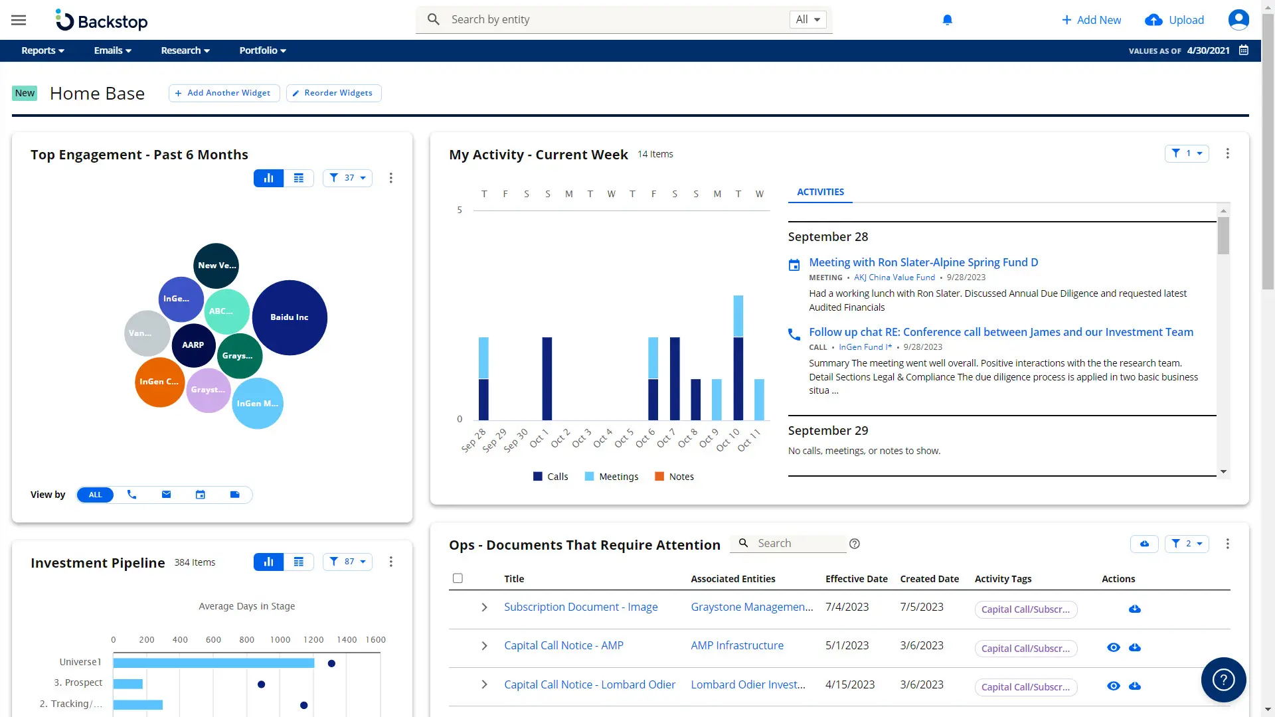The height and width of the screenshot is (717, 1275).
Task: Click the Baidu Inc bubble in the chart
Action: point(290,317)
